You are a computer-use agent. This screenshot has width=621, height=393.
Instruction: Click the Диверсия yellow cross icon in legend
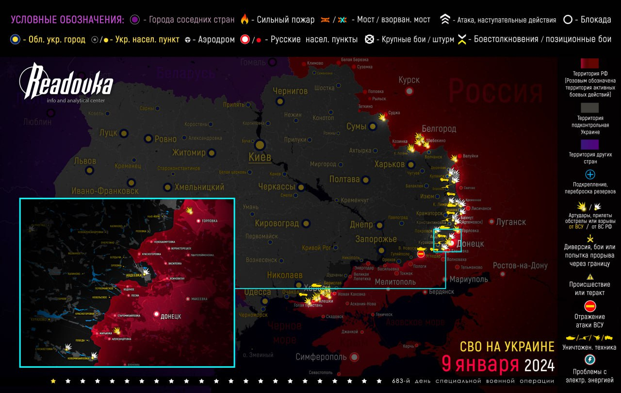point(590,239)
